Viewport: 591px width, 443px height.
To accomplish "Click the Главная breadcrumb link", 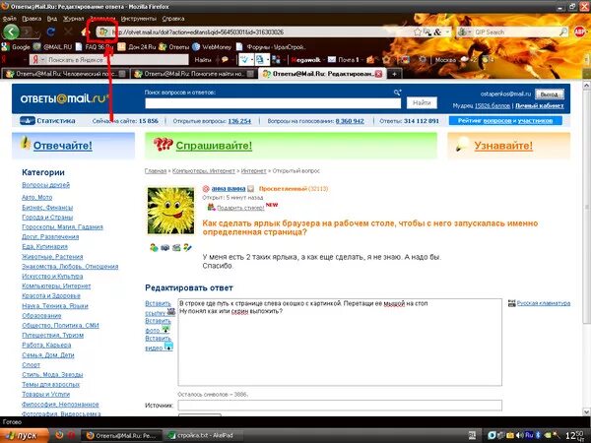I will pyautogui.click(x=156, y=170).
